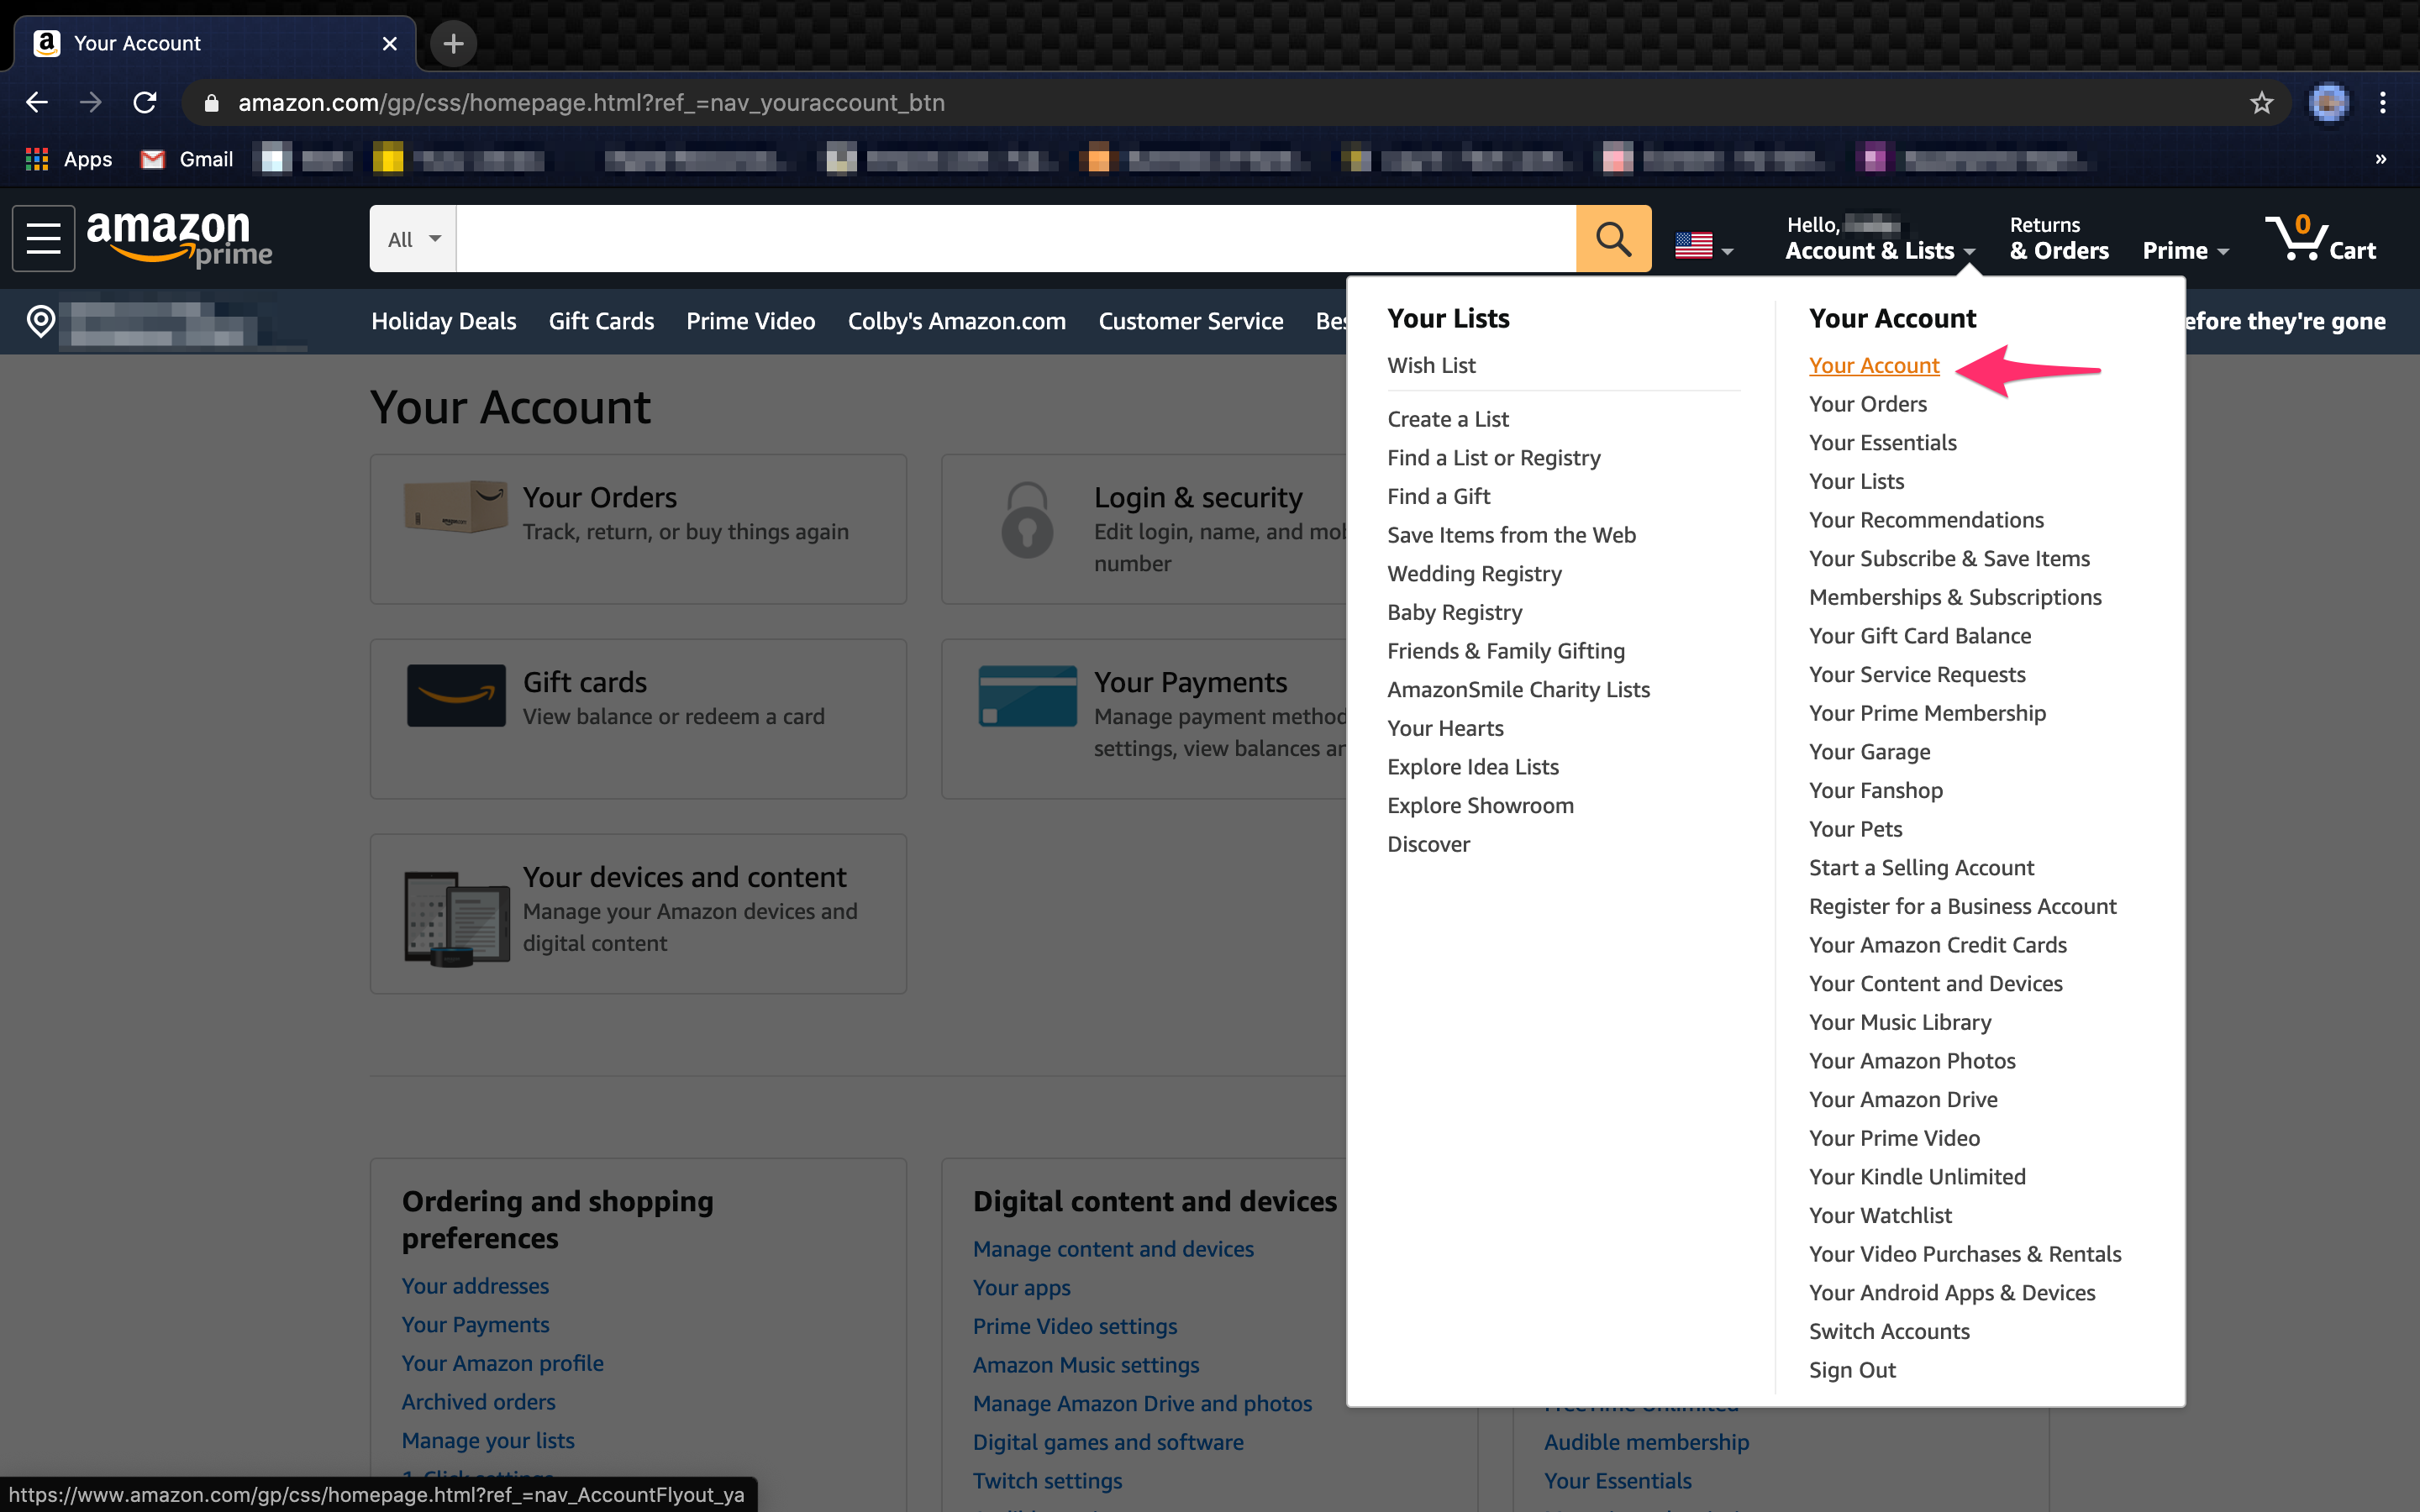Select Gift Cards from navigation menu
2420x1512 pixels.
(601, 318)
